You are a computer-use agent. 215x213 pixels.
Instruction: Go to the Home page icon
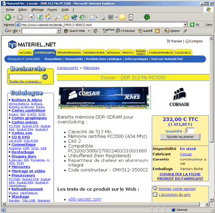pyautogui.click(x=48, y=17)
